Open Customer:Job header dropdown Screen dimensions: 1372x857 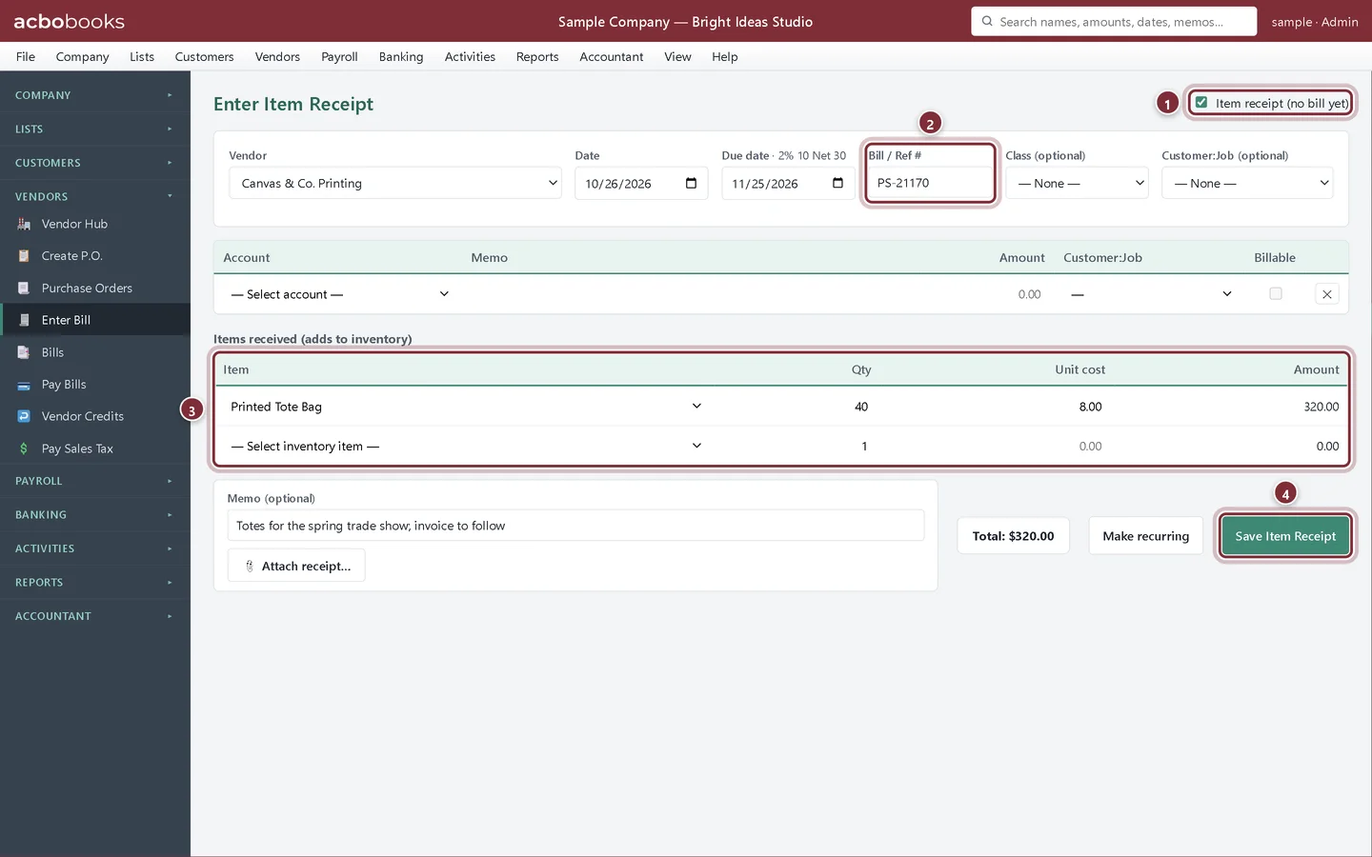tap(1247, 183)
